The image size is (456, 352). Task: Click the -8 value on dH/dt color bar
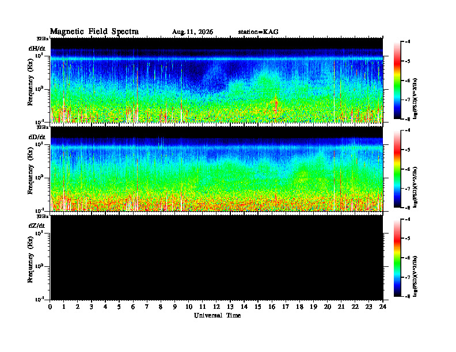coord(408,118)
